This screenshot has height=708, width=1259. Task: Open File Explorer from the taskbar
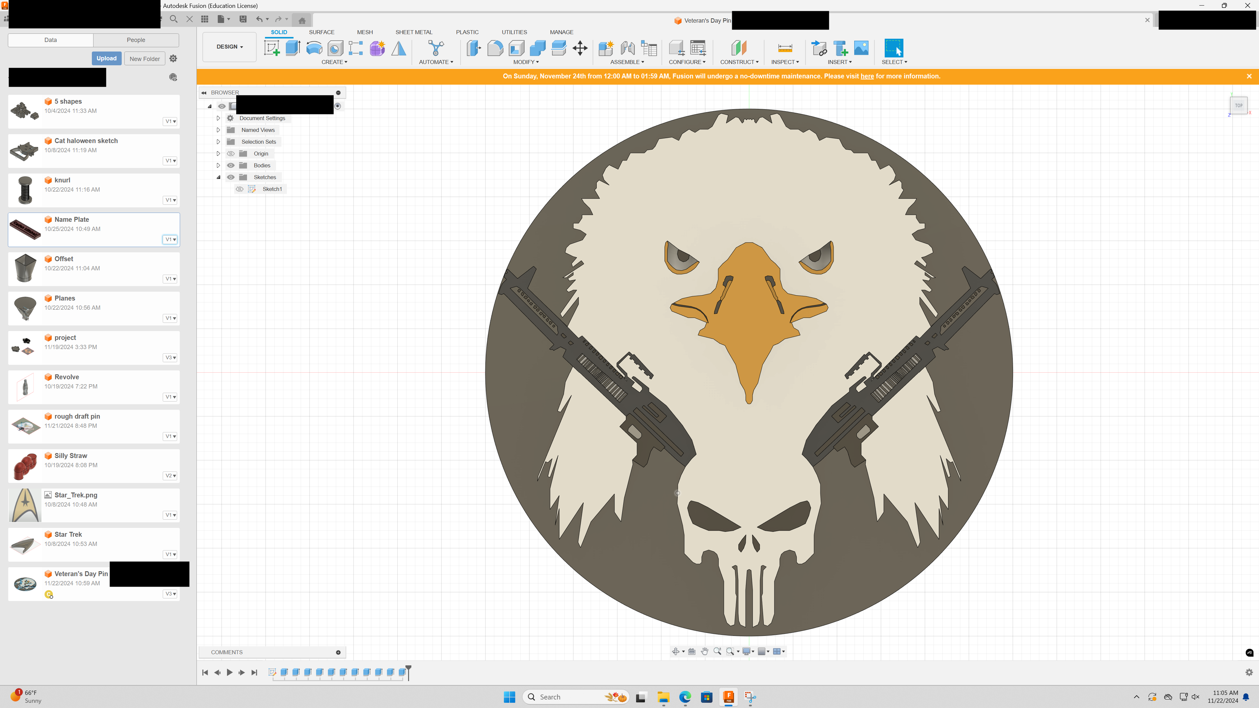point(663,697)
